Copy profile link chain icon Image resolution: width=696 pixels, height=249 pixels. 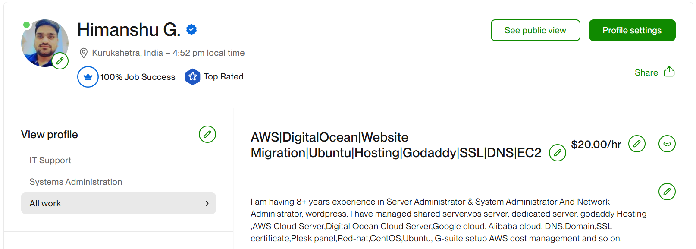click(x=667, y=144)
